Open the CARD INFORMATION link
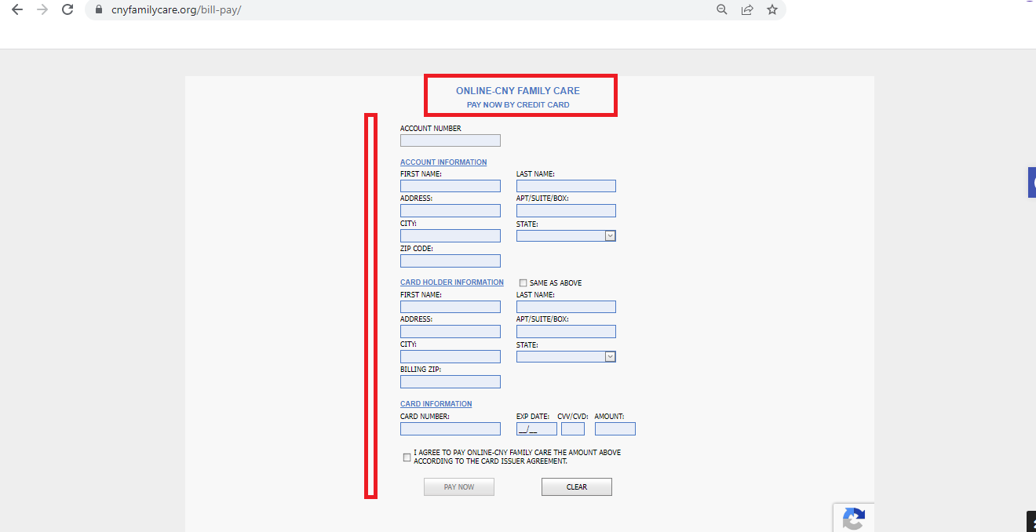Screen dimensions: 1036x532 (x=436, y=403)
